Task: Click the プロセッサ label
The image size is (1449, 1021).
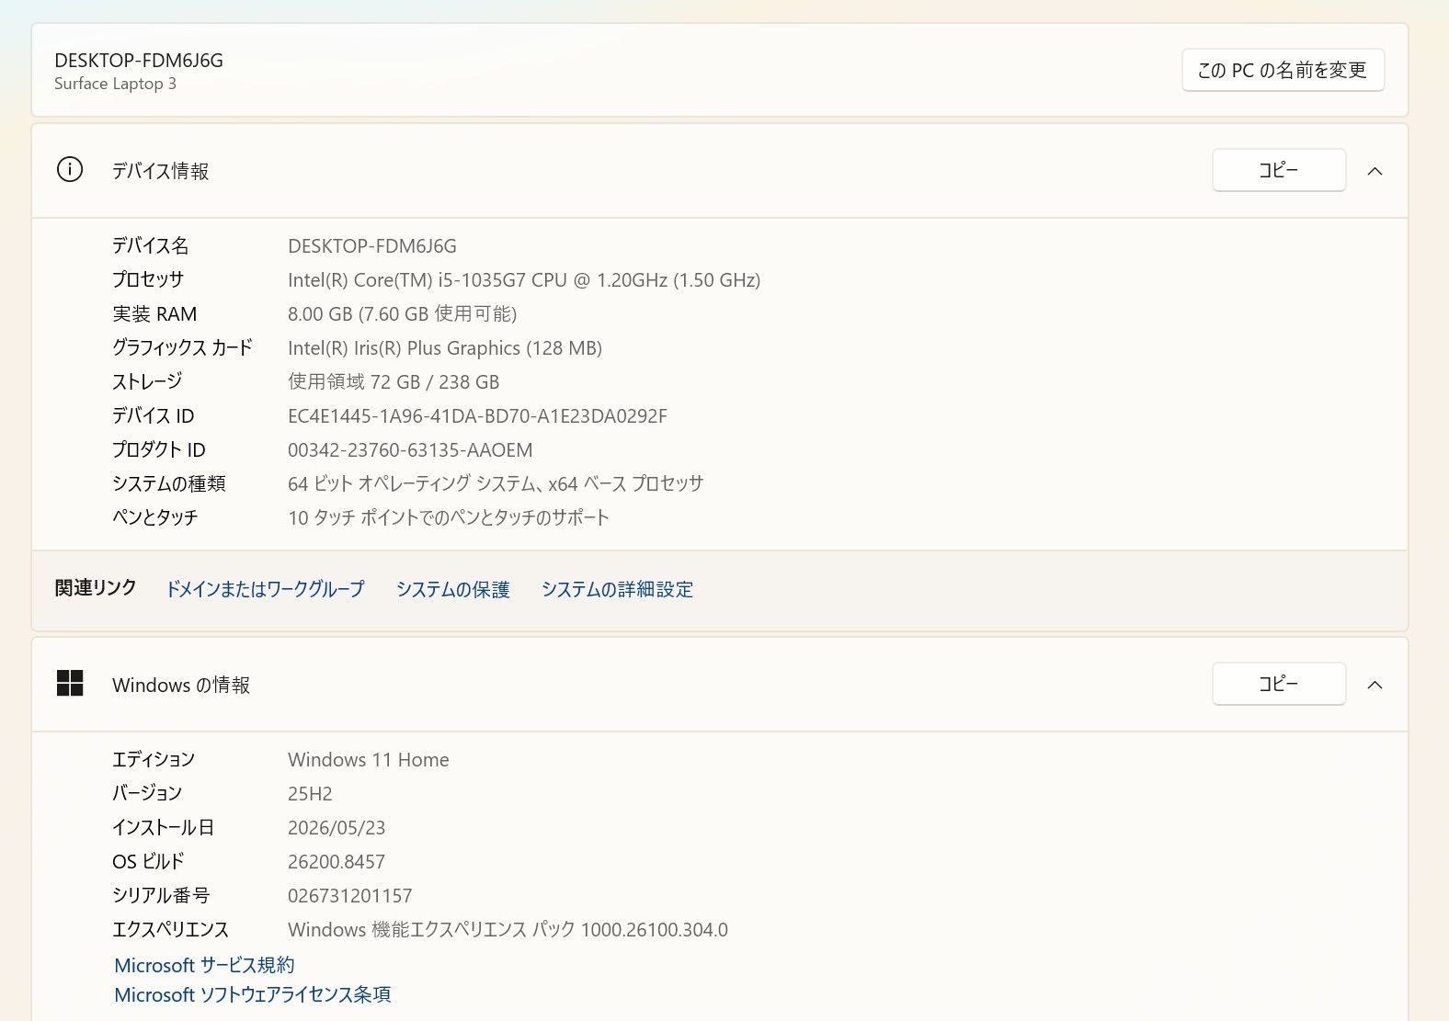Action: pyautogui.click(x=148, y=279)
